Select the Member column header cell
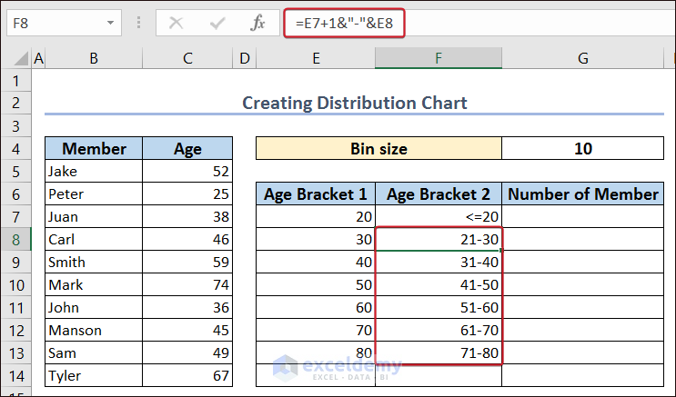The image size is (676, 397). coord(94,149)
